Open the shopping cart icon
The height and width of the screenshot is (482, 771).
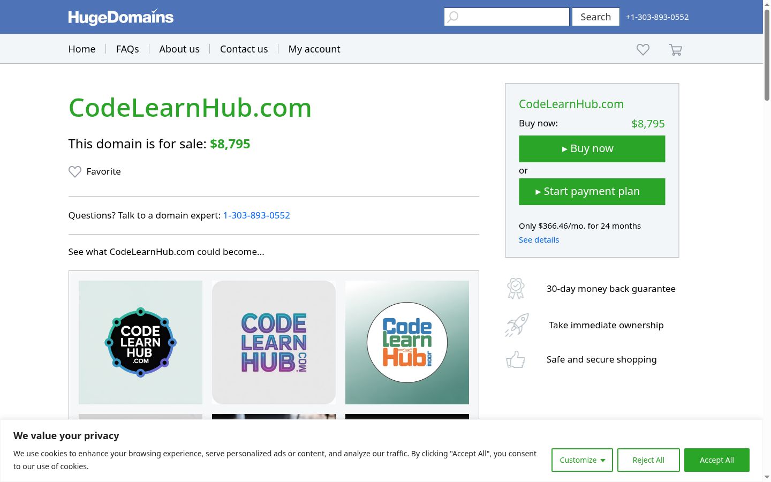pyautogui.click(x=675, y=50)
